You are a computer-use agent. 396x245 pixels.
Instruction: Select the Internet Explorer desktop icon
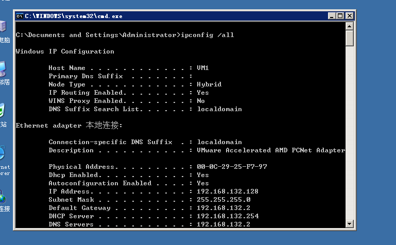tap(3, 157)
